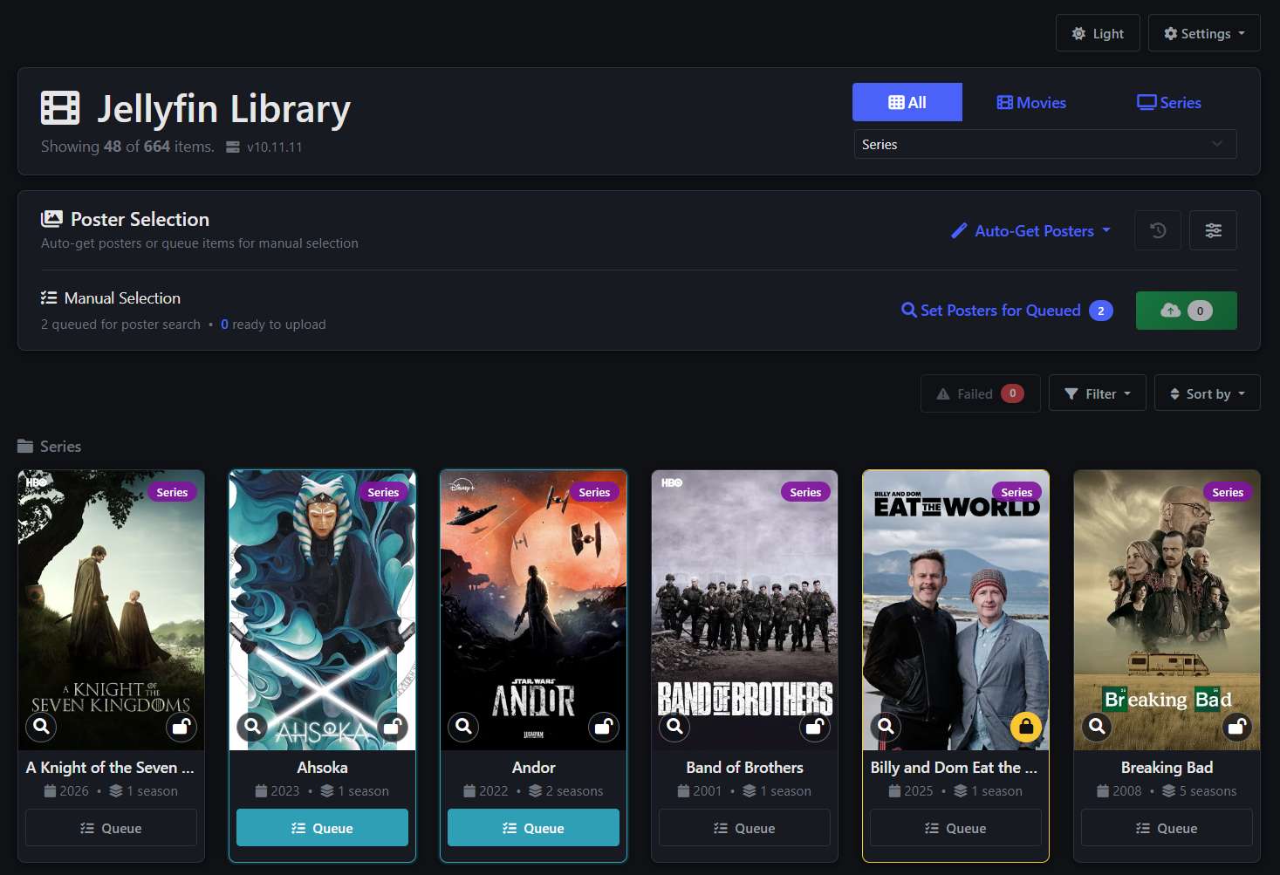Search posters for Band of Brothers
The height and width of the screenshot is (875, 1280).
674,726
